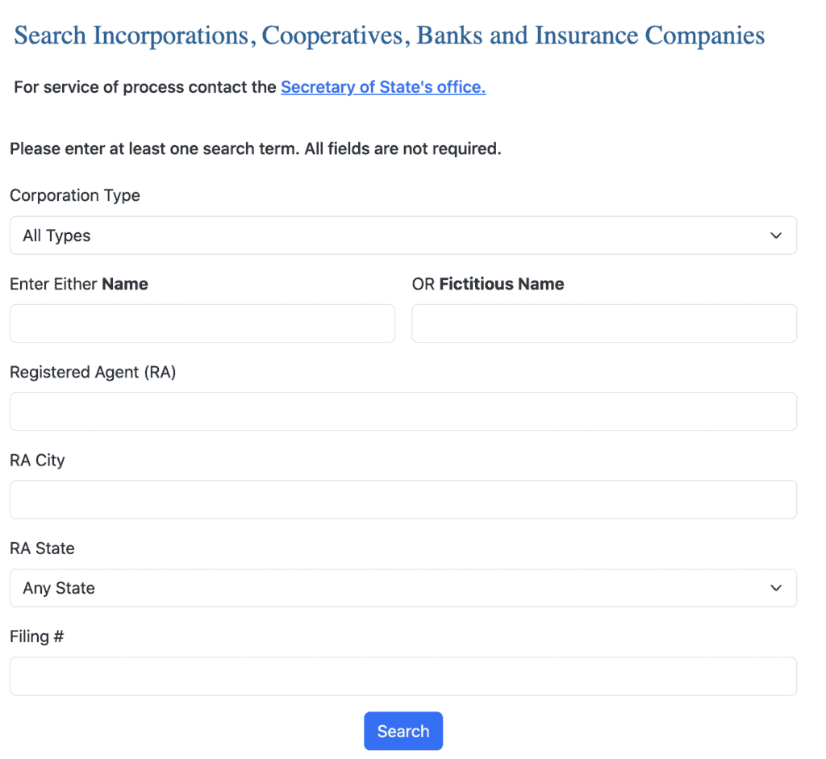Click inside the Name input field
This screenshot has height=759, width=826.
point(202,323)
